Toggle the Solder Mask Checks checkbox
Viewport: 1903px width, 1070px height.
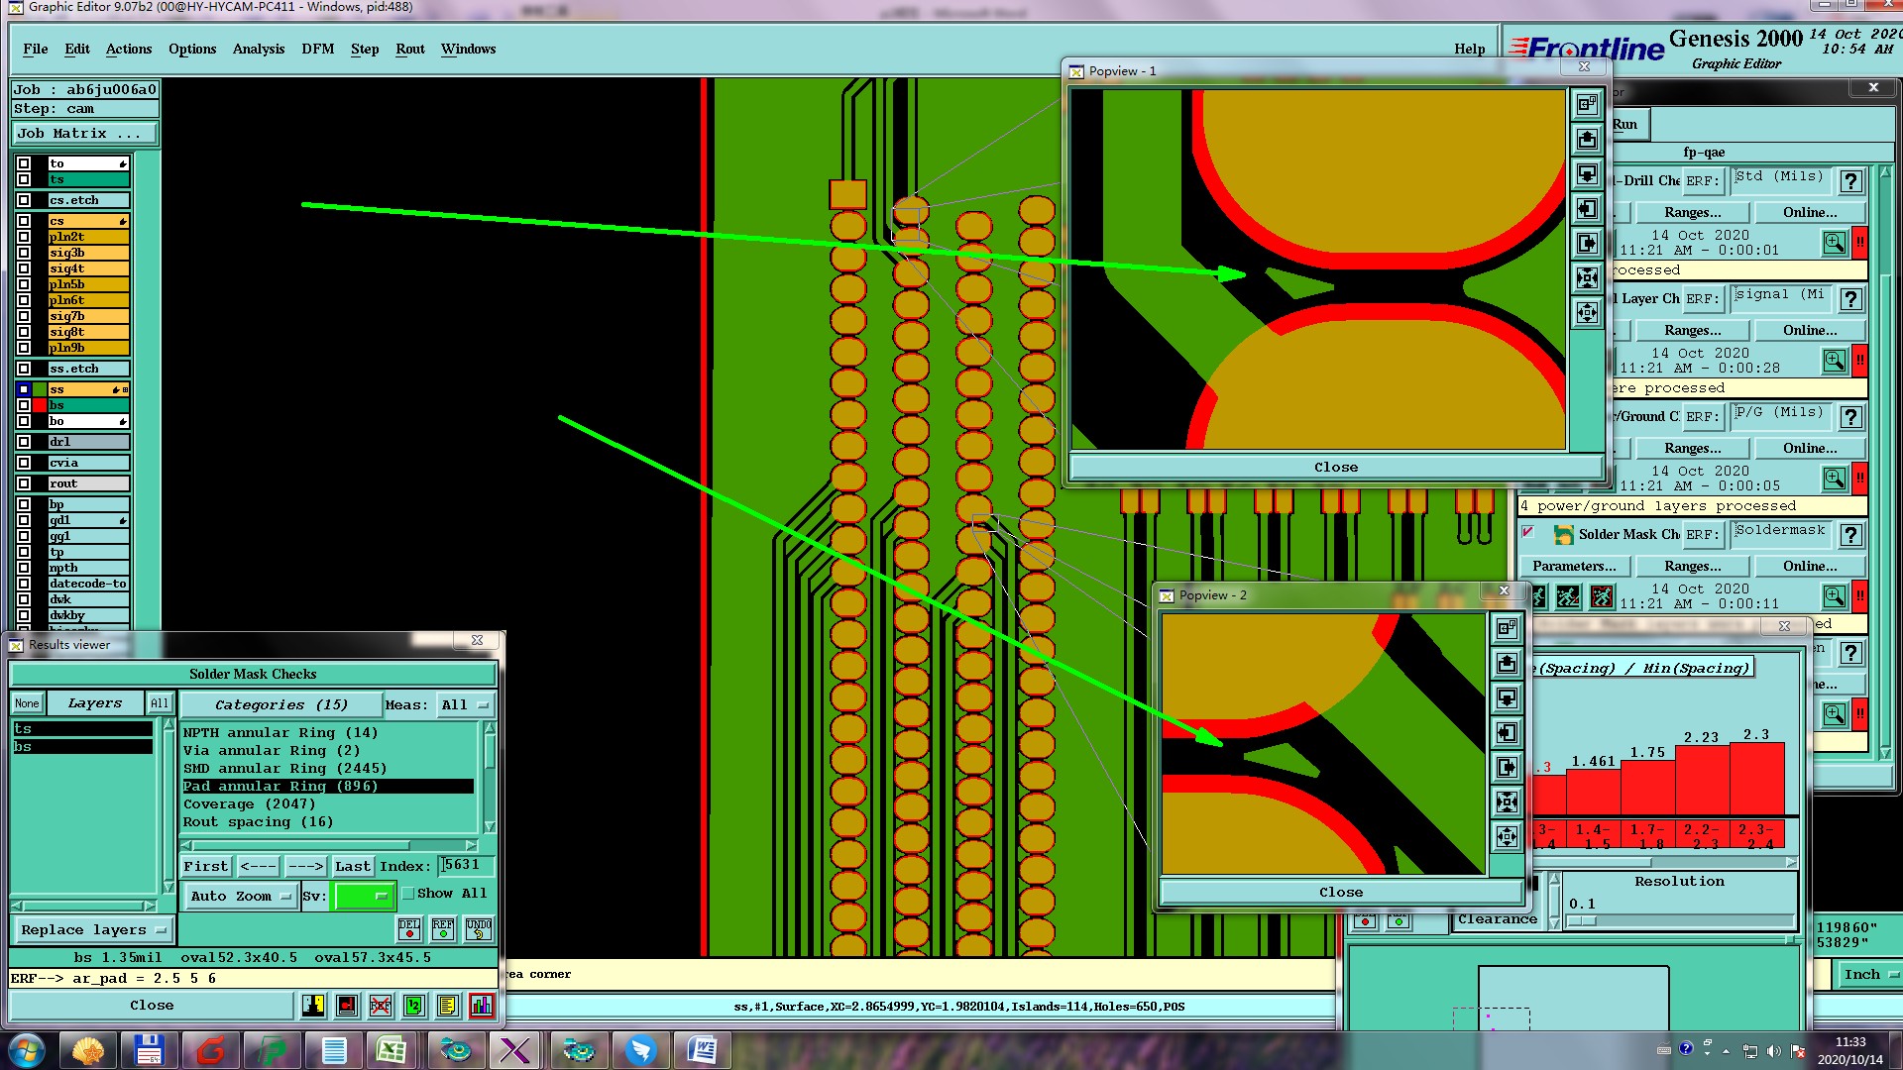[1528, 533]
